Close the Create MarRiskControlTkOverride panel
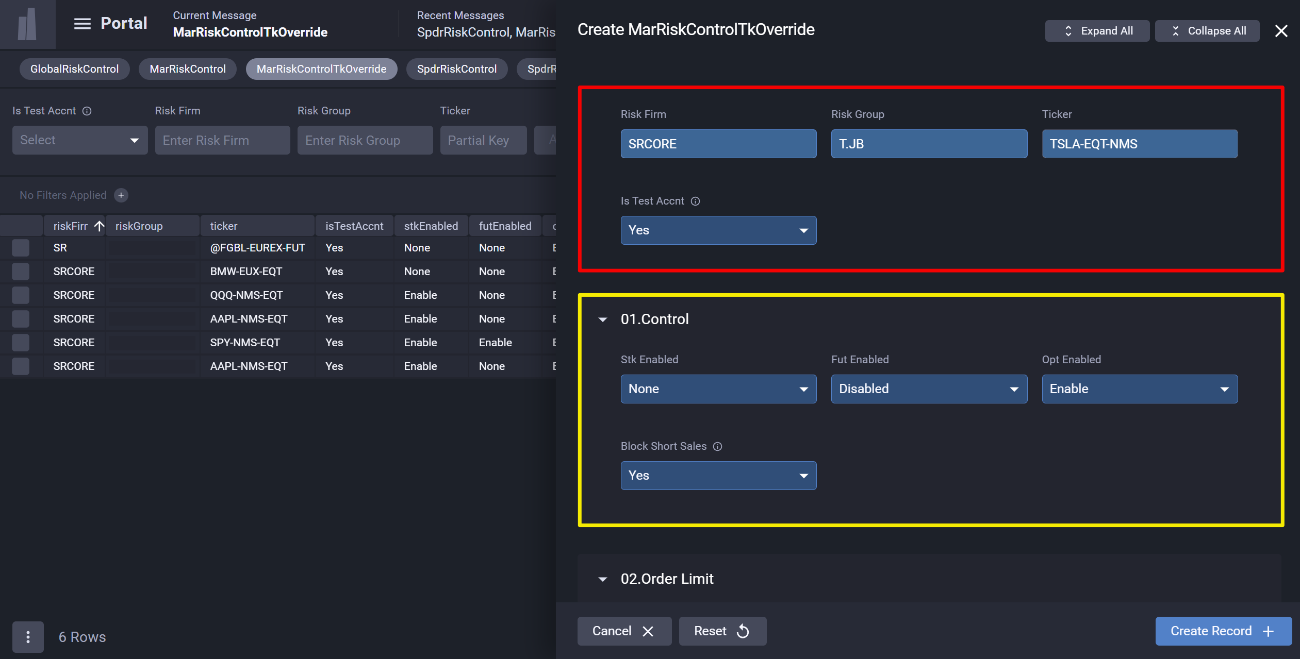1300x659 pixels. (1281, 31)
